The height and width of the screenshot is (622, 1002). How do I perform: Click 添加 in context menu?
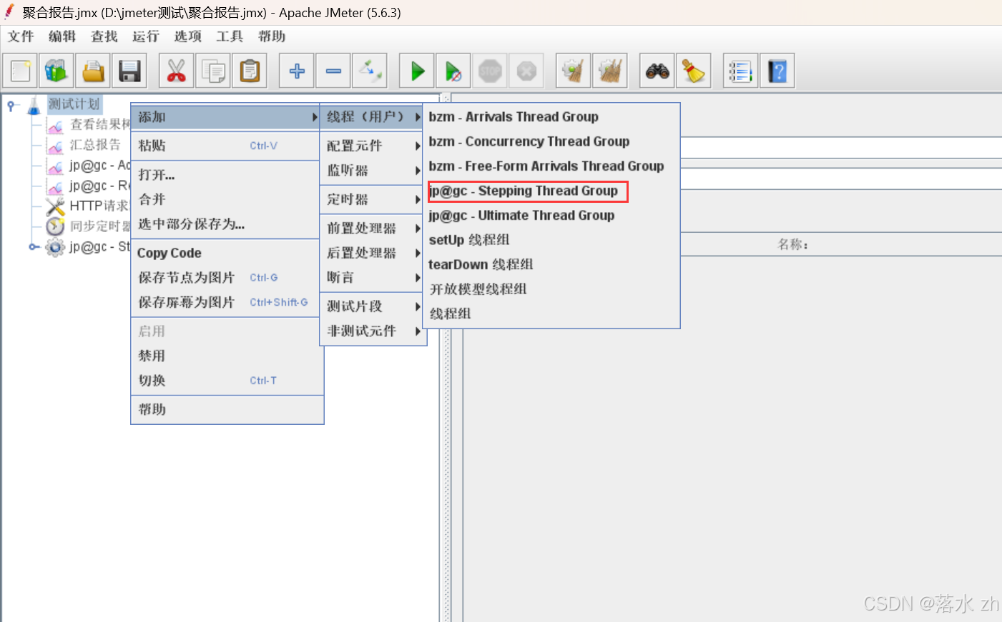(x=225, y=117)
